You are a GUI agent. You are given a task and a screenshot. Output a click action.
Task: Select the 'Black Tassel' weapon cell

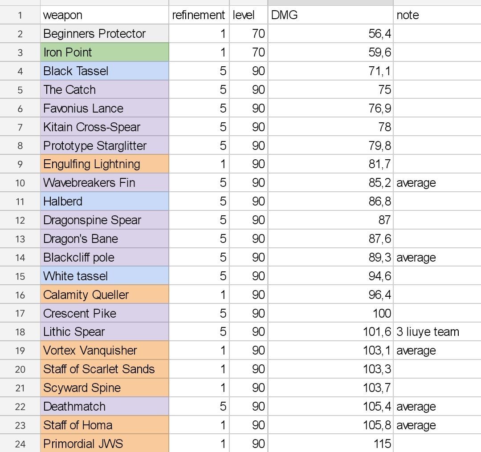104,71
